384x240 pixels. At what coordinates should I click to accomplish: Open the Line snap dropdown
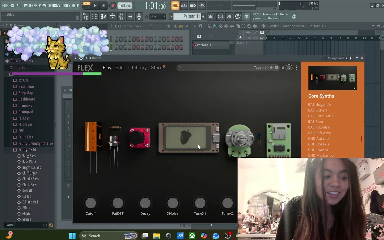point(157,16)
